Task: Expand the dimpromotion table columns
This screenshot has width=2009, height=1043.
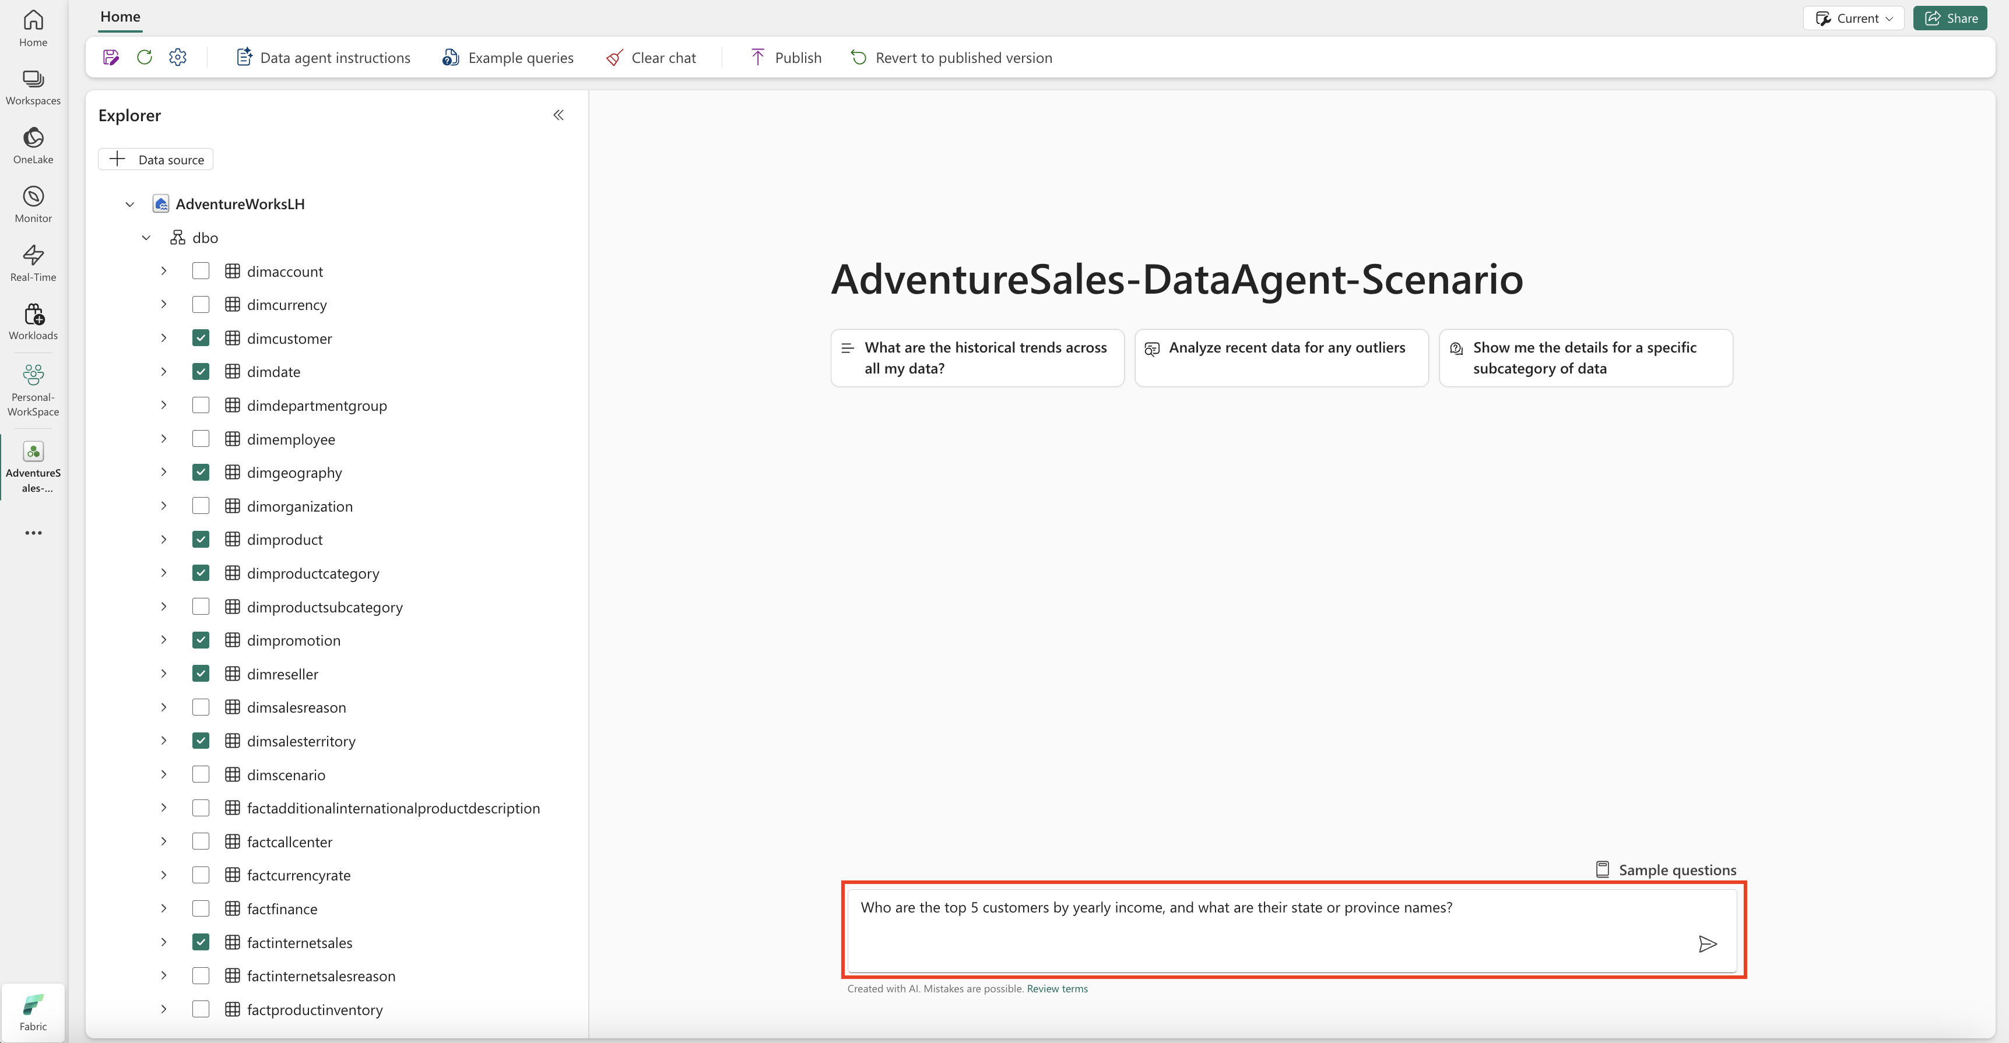Action: (163, 640)
